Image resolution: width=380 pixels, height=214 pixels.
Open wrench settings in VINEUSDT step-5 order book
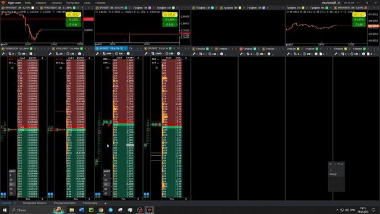click(3, 53)
